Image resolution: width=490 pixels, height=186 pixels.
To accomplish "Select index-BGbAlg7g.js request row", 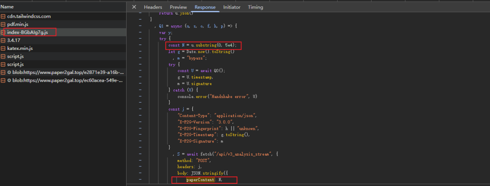I will coord(63,32).
